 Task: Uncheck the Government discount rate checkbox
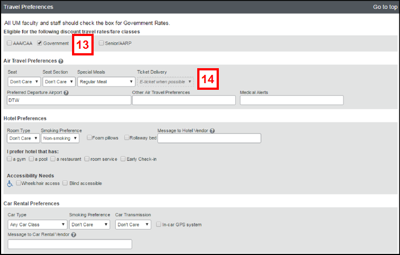tap(40, 43)
